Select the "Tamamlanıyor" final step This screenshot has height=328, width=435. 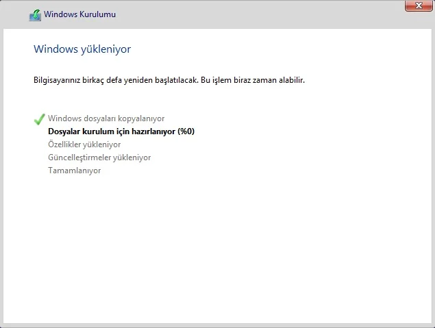tap(74, 171)
